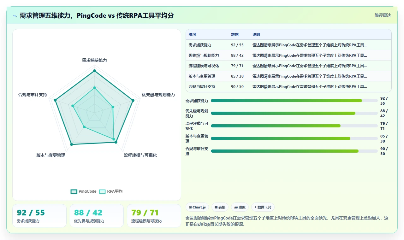404x240 pixels.
Task: Click the 优先级与规划能力 progress bar
Action: [294, 113]
